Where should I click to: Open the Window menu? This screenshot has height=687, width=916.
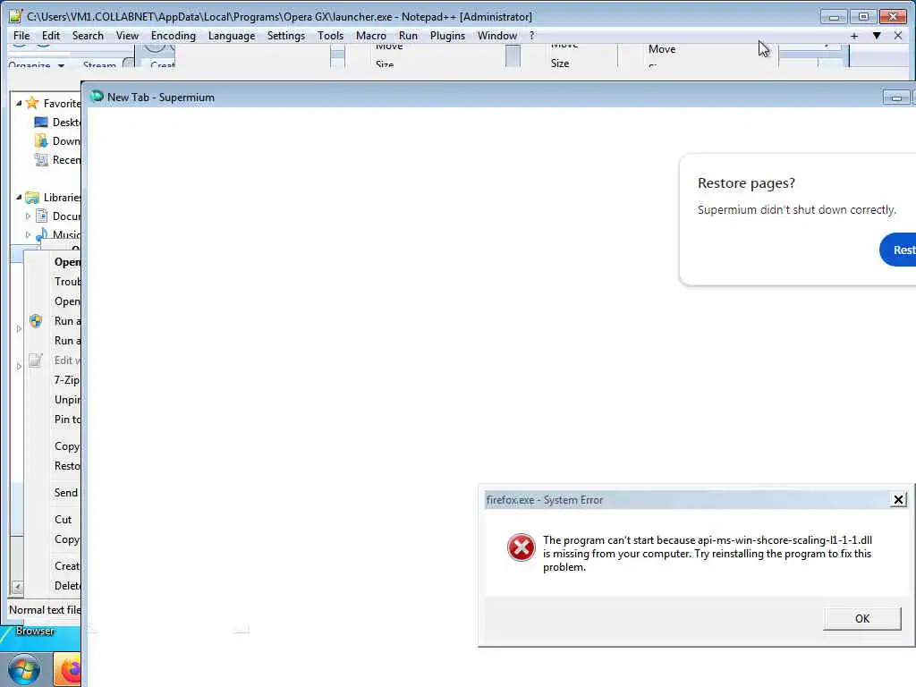tap(497, 36)
